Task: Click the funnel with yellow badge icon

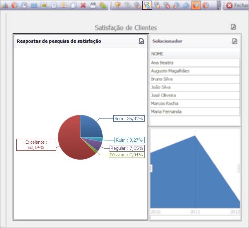Action: pyautogui.click(x=157, y=5)
